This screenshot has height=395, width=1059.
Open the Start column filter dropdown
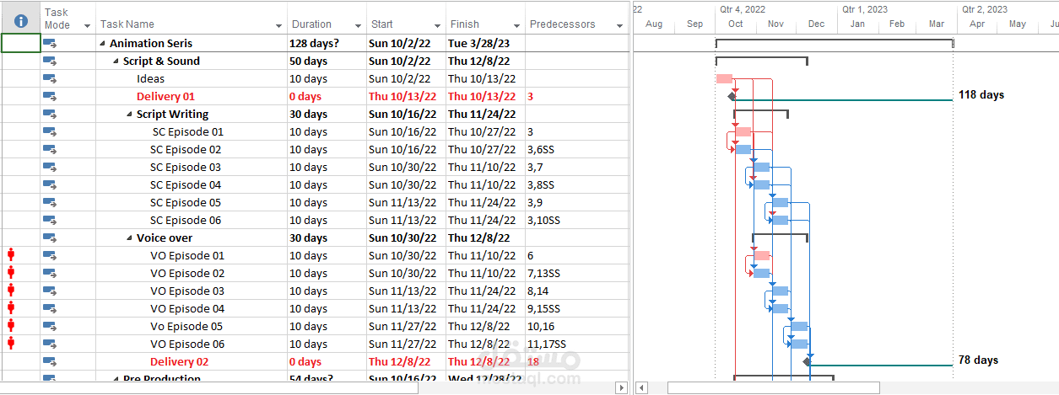(x=437, y=27)
